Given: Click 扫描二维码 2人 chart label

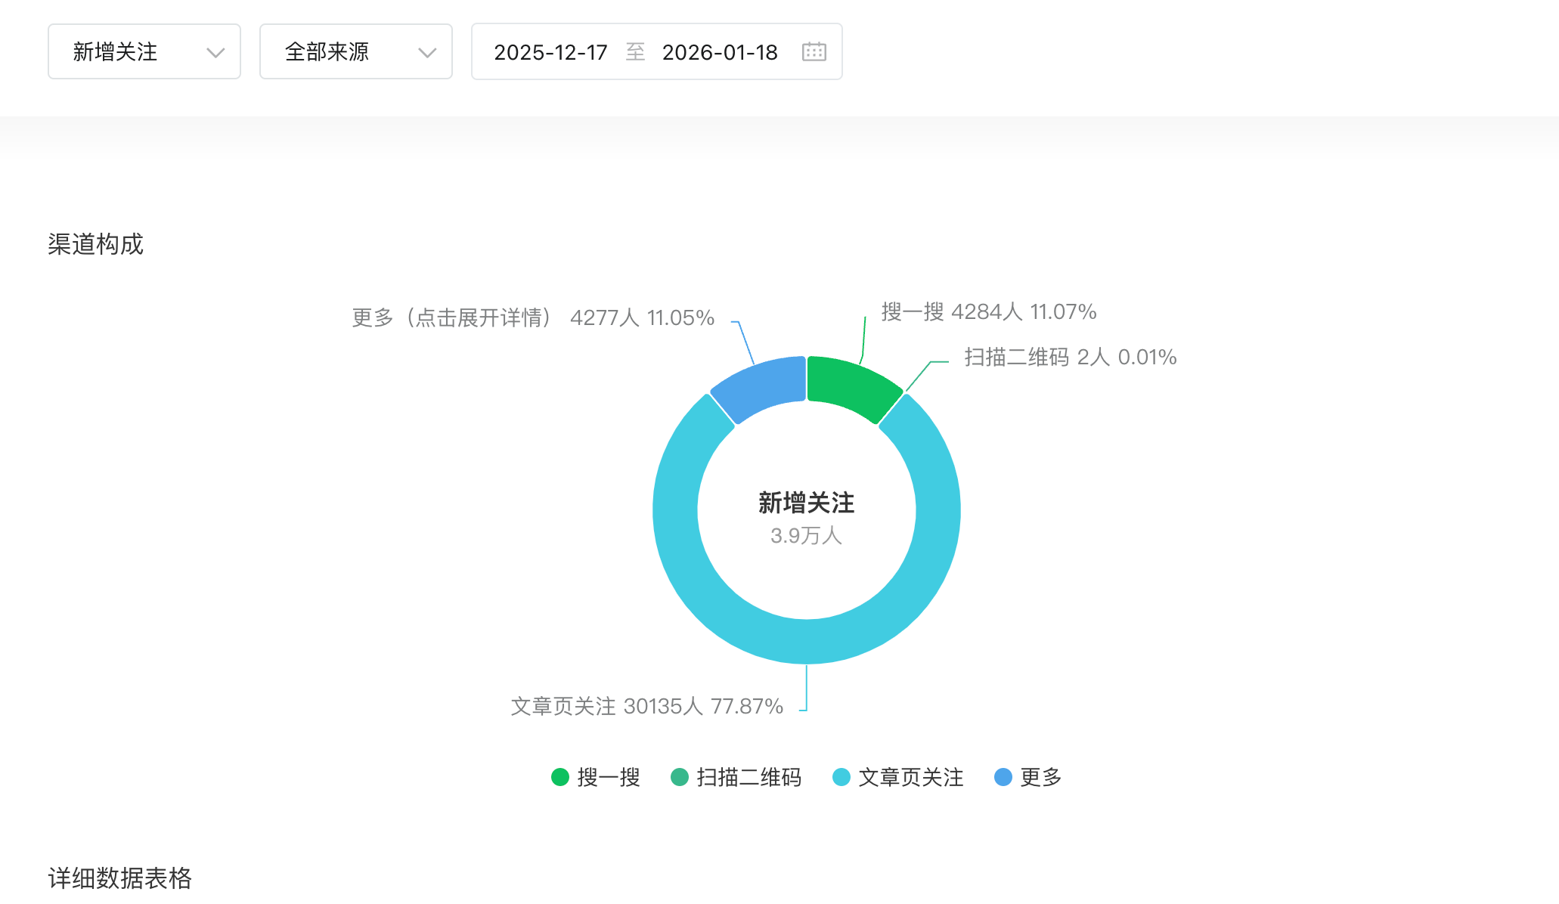Looking at the screenshot, I should [x=1070, y=357].
